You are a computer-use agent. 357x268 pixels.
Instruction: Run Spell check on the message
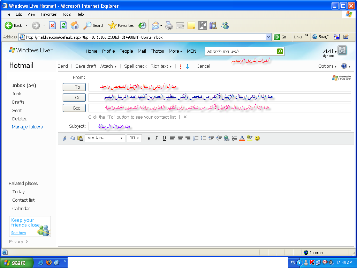point(135,66)
